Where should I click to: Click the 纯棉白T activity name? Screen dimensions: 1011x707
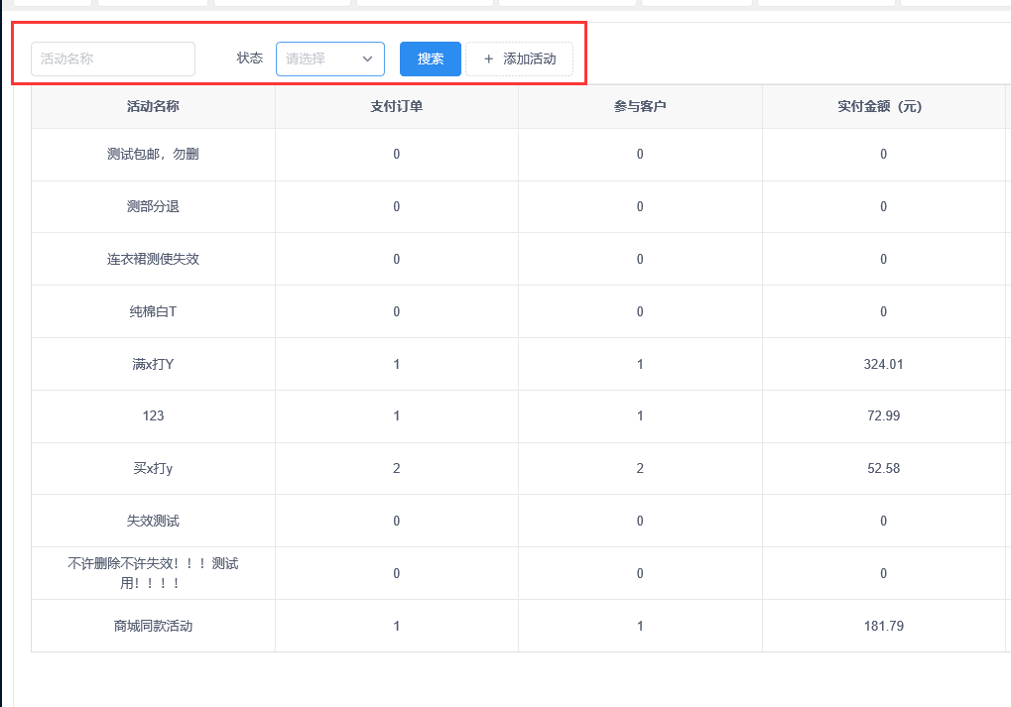(x=153, y=312)
